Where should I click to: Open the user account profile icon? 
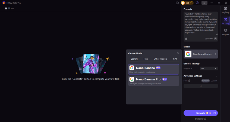pyautogui.click(x=197, y=3)
